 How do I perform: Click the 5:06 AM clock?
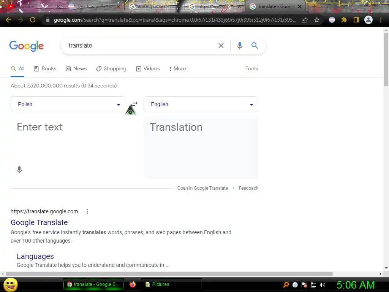(x=356, y=285)
